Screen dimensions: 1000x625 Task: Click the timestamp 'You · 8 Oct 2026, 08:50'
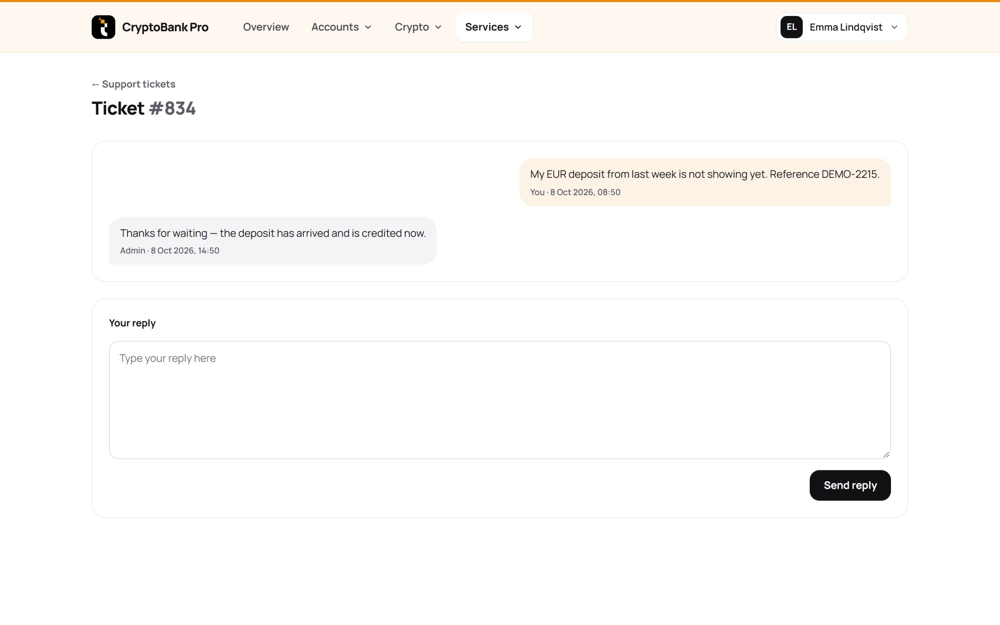(x=575, y=192)
